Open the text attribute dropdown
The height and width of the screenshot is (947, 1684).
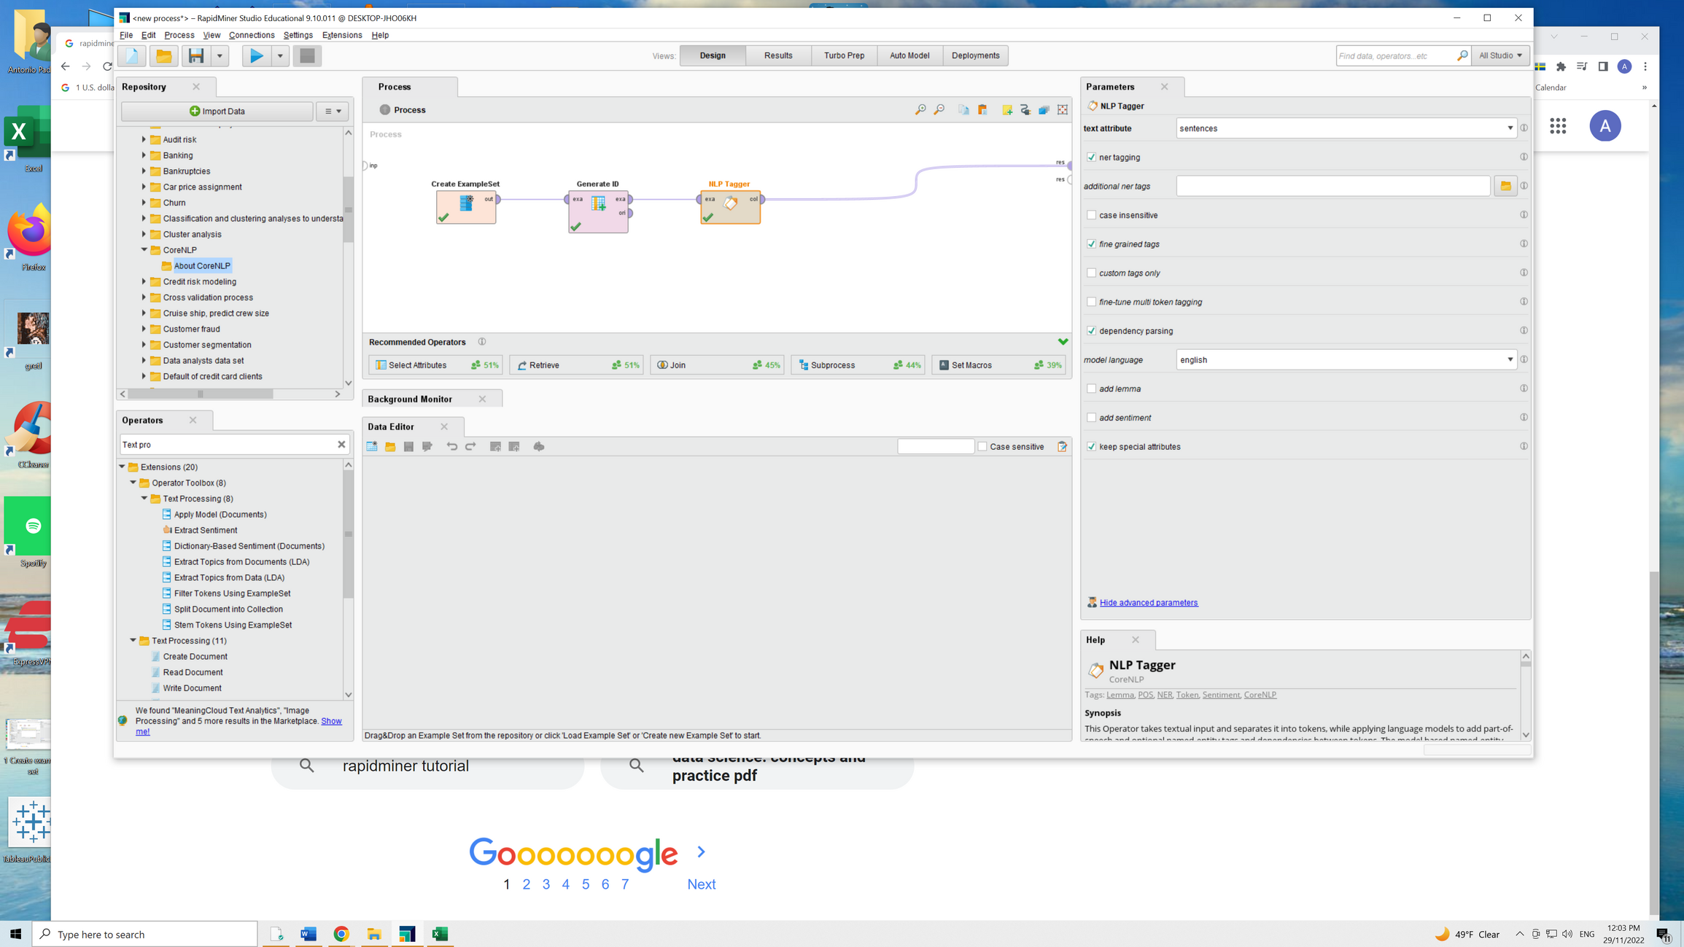point(1510,128)
